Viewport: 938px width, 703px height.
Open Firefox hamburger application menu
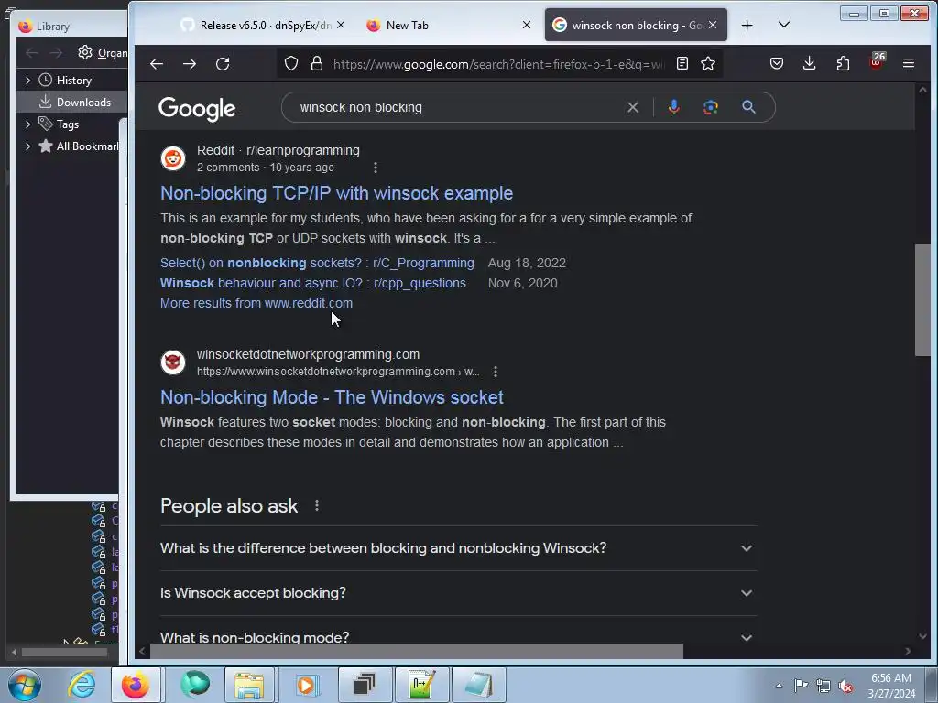909,63
